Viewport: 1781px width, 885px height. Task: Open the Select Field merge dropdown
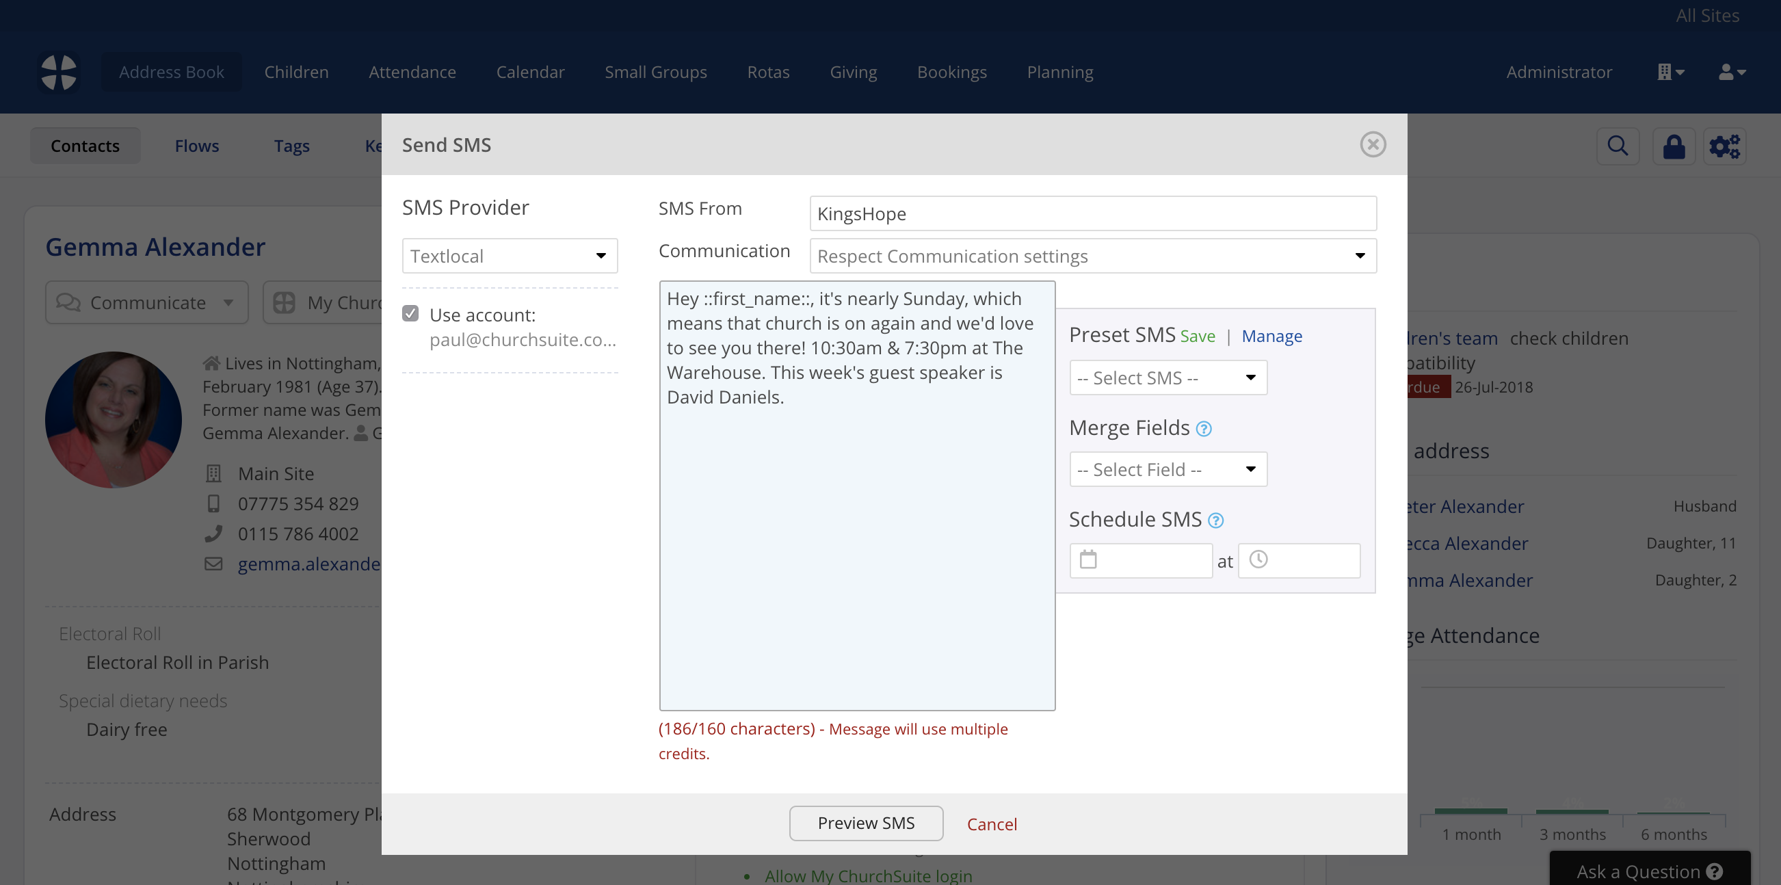pos(1167,469)
